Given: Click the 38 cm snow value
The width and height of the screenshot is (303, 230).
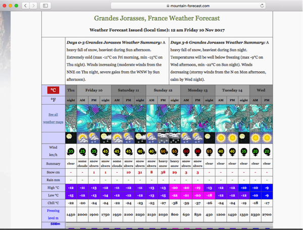Looking at the screenshot, I should pyautogui.click(x=163, y=172).
